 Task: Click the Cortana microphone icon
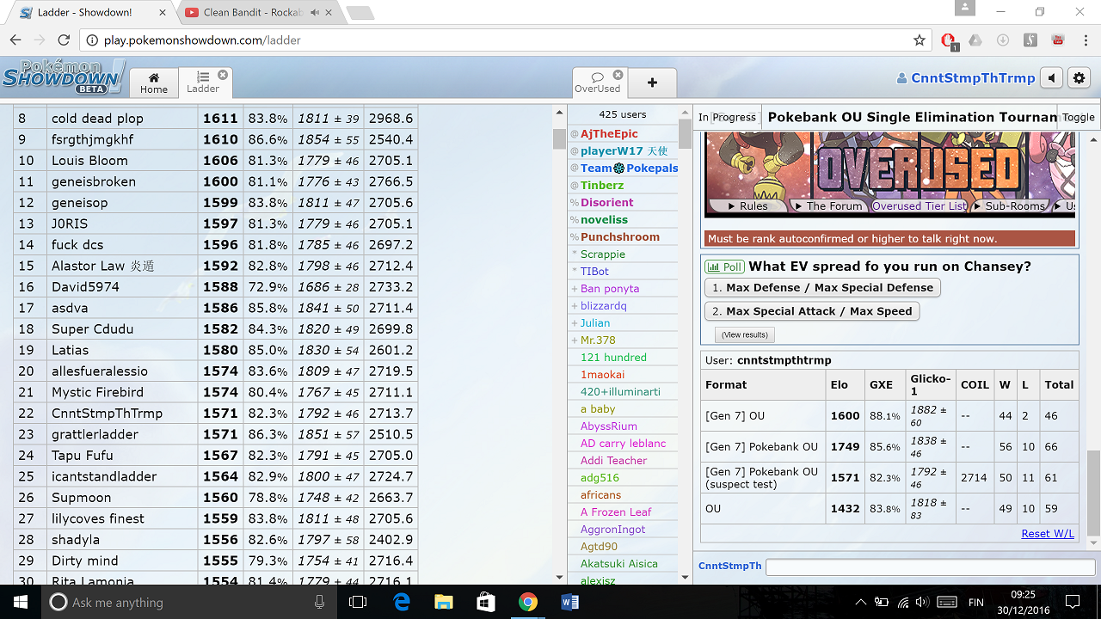[x=320, y=602]
